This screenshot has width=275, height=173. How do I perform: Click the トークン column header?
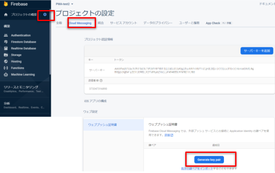tap(119, 60)
